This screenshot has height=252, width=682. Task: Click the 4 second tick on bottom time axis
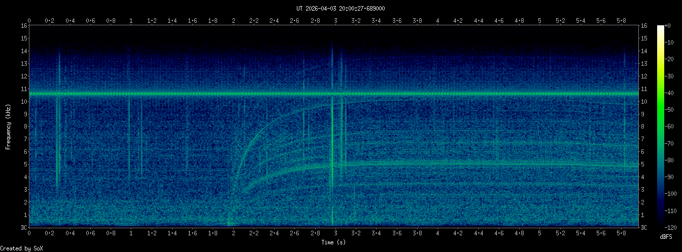pos(437,233)
